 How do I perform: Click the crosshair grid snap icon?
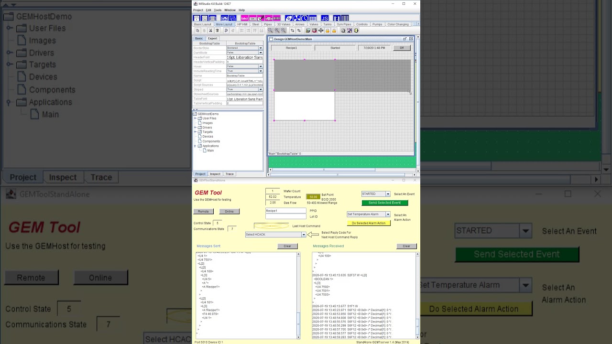[x=321, y=31]
